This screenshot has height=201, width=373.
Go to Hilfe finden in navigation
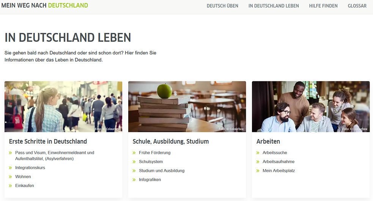coord(323,6)
